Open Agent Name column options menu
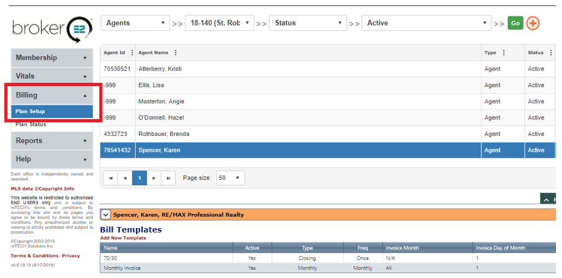 tap(176, 53)
